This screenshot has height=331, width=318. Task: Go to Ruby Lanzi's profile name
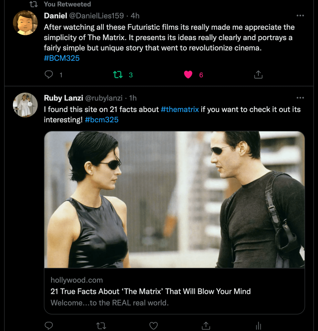click(63, 98)
